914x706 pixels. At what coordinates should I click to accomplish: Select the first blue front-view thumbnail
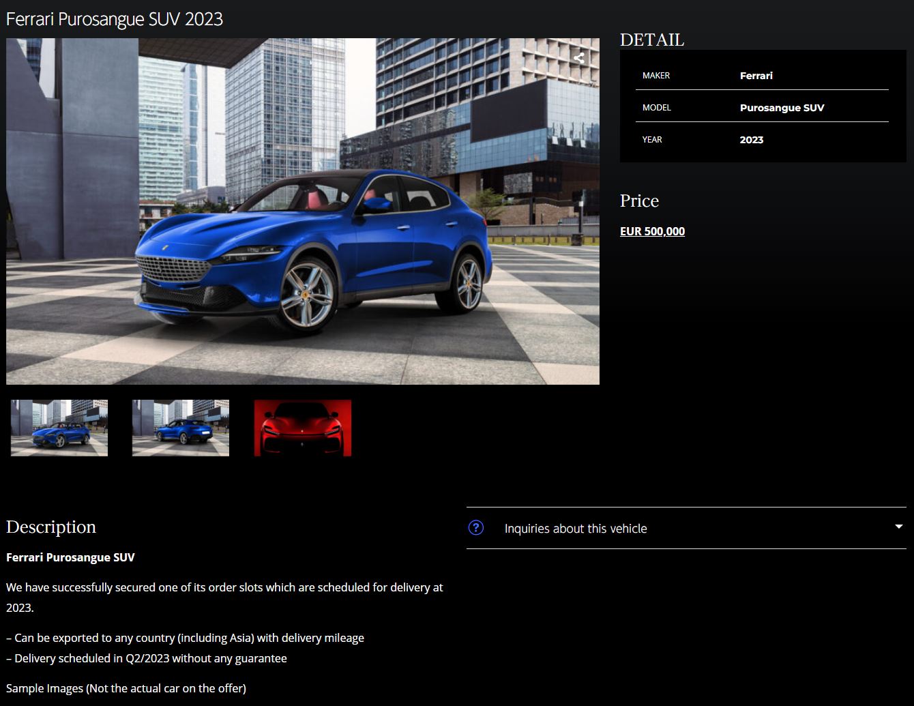[59, 428]
